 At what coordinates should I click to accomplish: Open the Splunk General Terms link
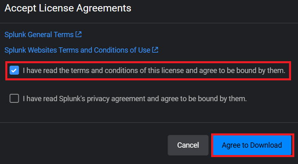tap(39, 35)
